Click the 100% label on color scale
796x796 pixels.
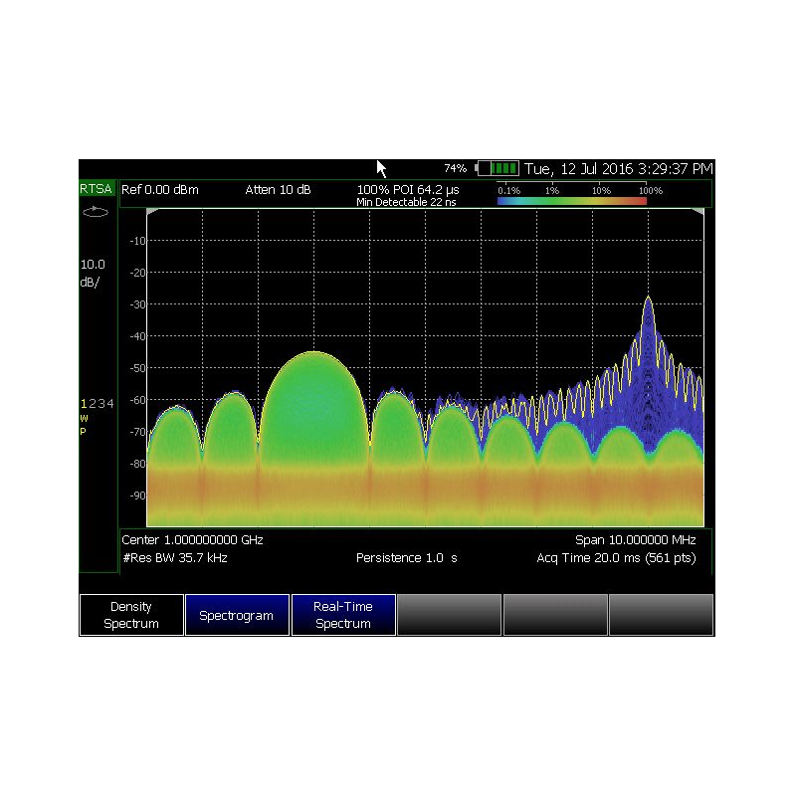pos(651,191)
